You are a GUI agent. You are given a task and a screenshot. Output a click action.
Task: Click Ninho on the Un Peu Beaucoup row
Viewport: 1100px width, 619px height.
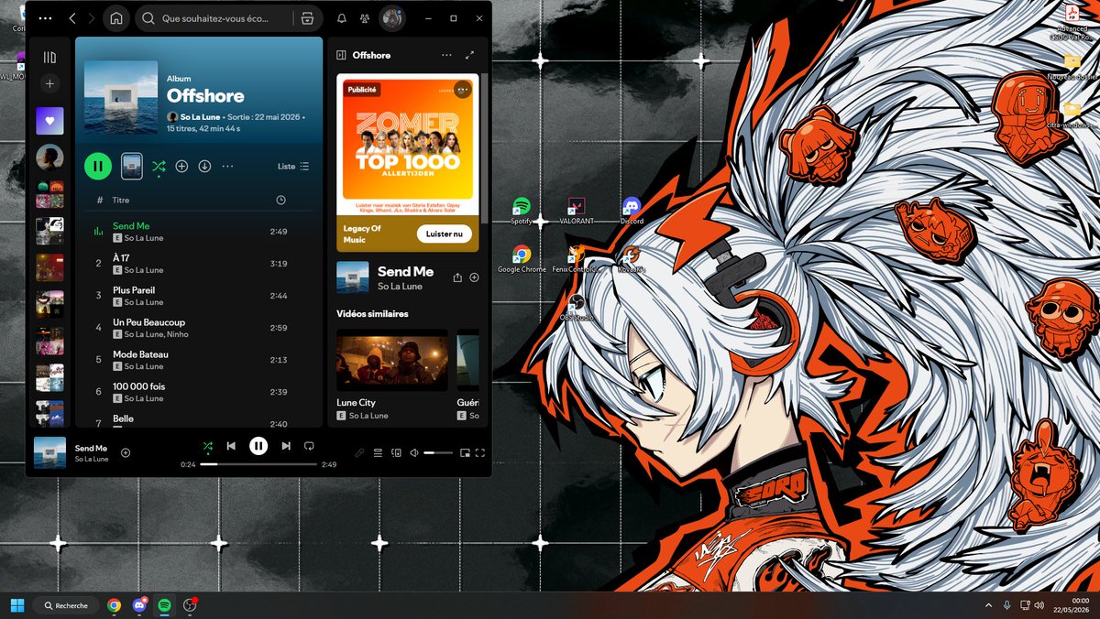coord(177,334)
